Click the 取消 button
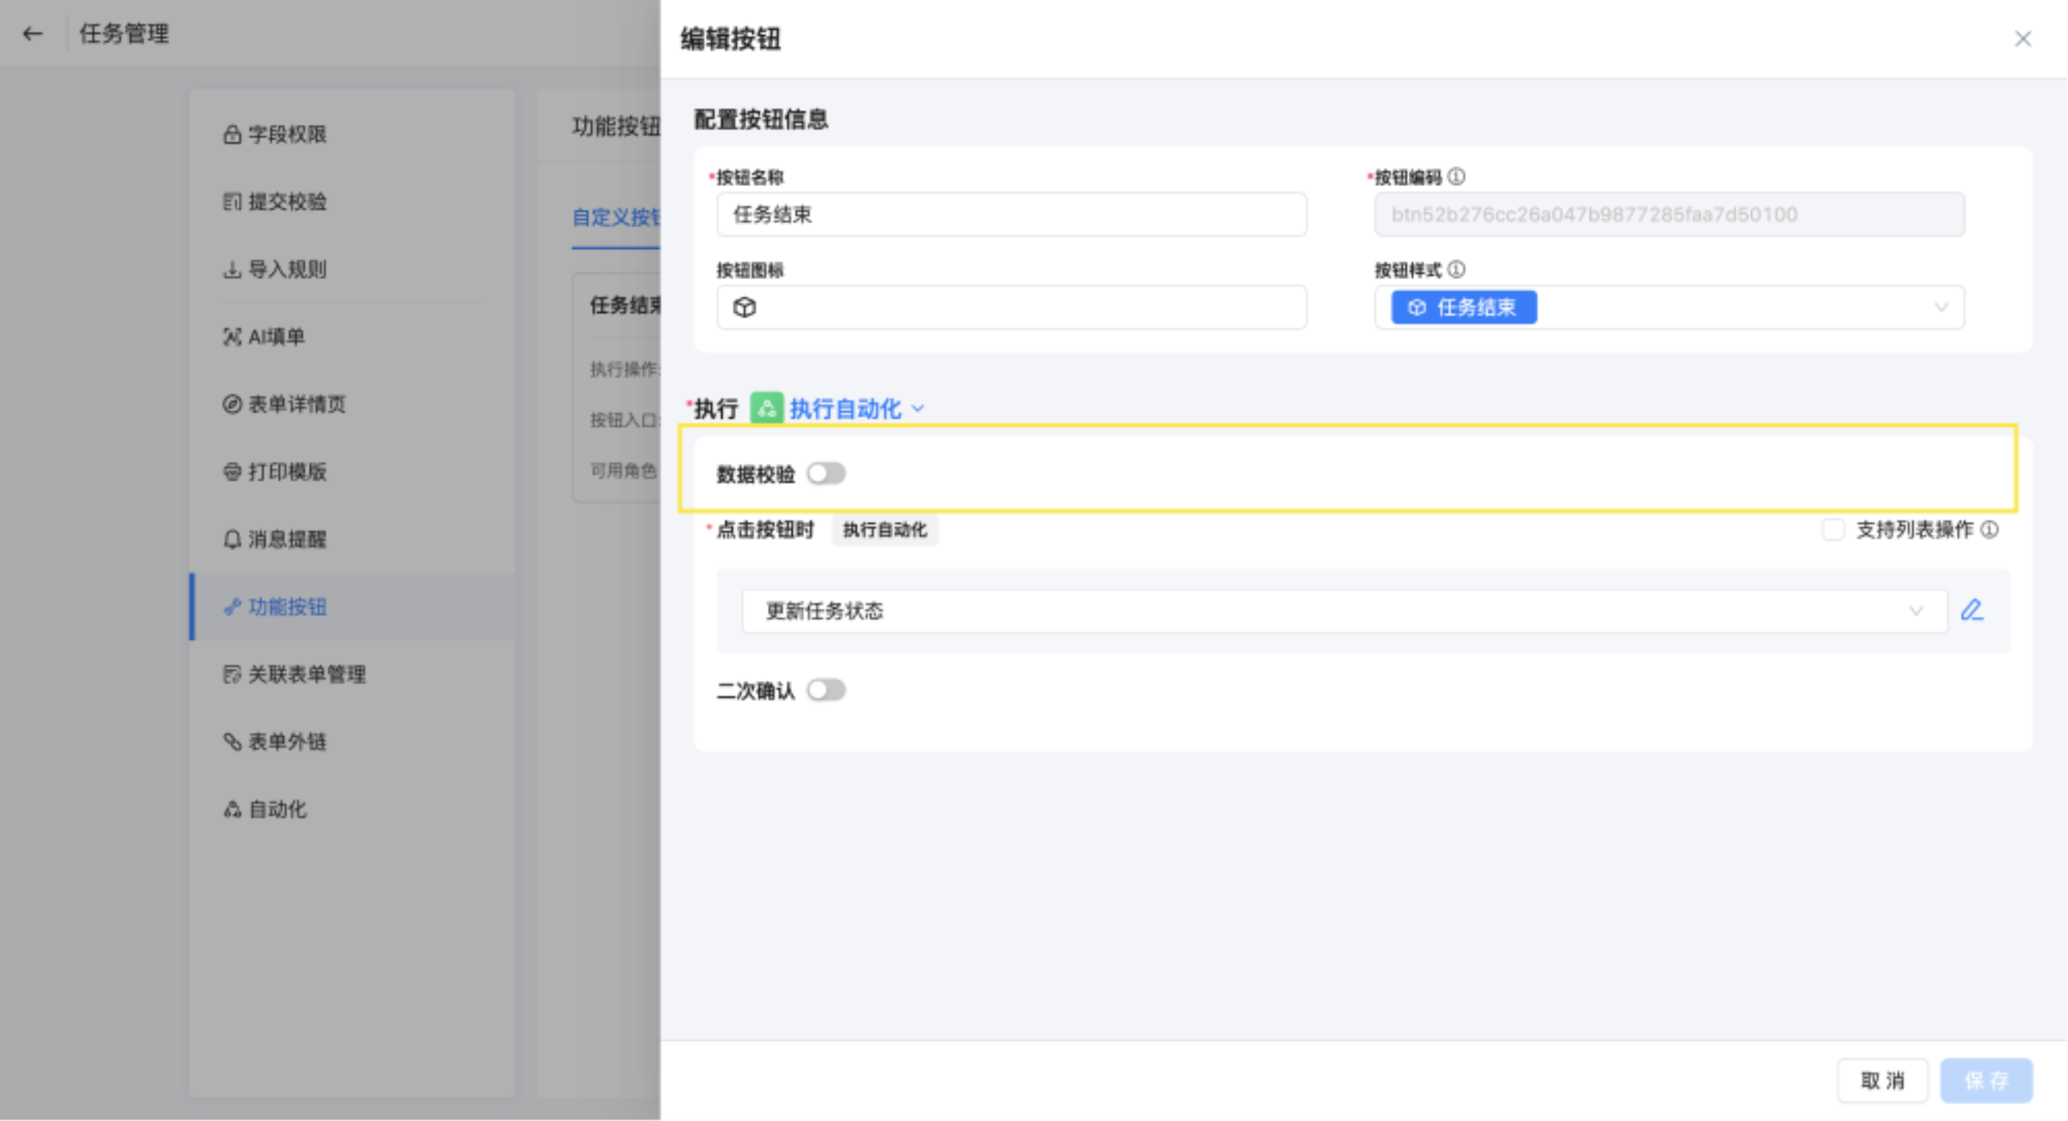Image resolution: width=2068 pixels, height=1121 pixels. click(1882, 1081)
